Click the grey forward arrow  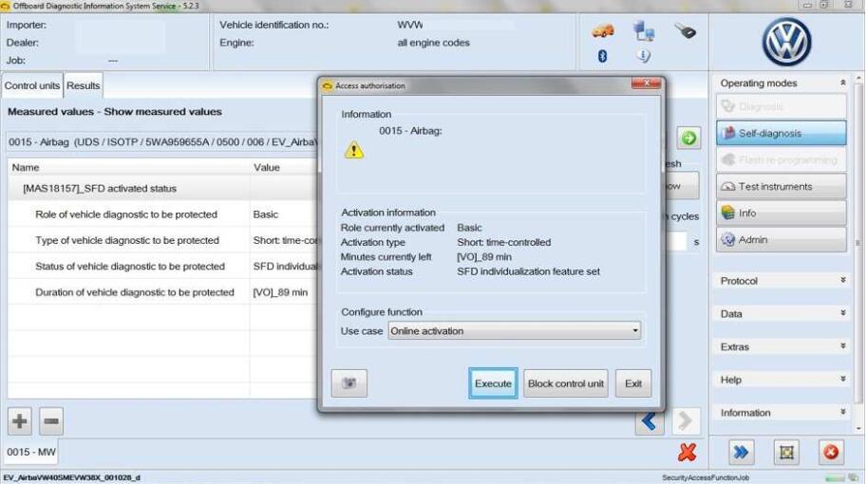(686, 421)
